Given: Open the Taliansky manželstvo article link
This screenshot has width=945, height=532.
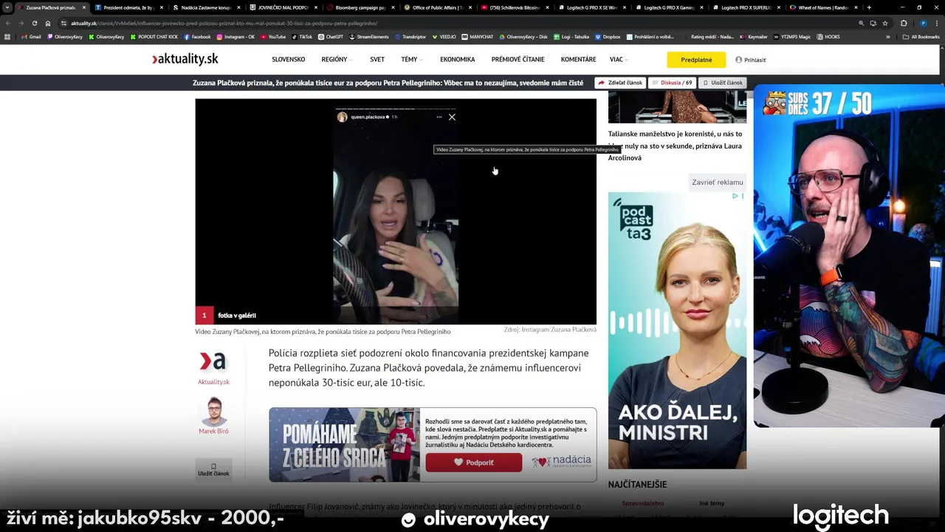Looking at the screenshot, I should [676, 146].
